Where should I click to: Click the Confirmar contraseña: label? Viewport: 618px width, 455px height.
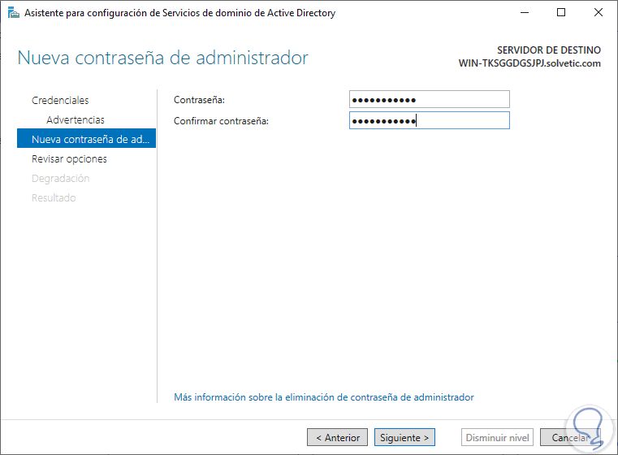221,121
